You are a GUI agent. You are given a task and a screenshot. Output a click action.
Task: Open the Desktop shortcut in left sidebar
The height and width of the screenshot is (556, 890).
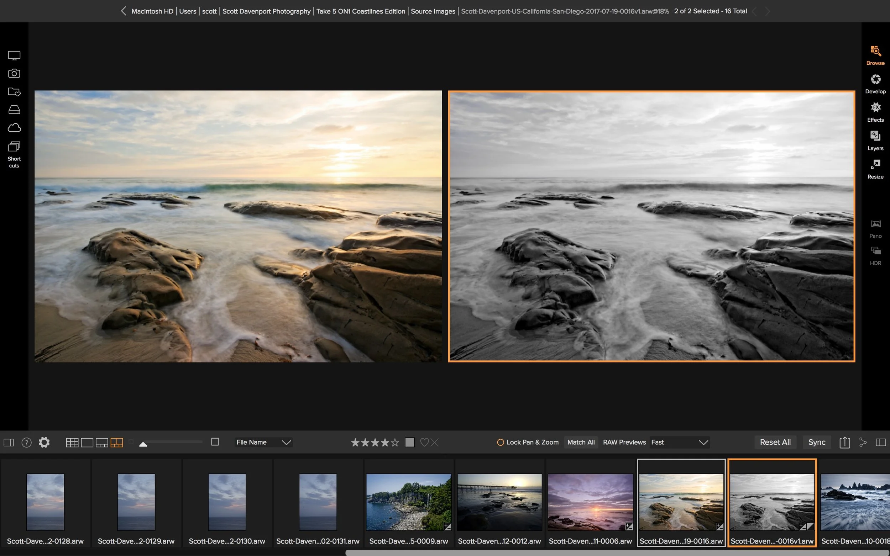pos(14,55)
